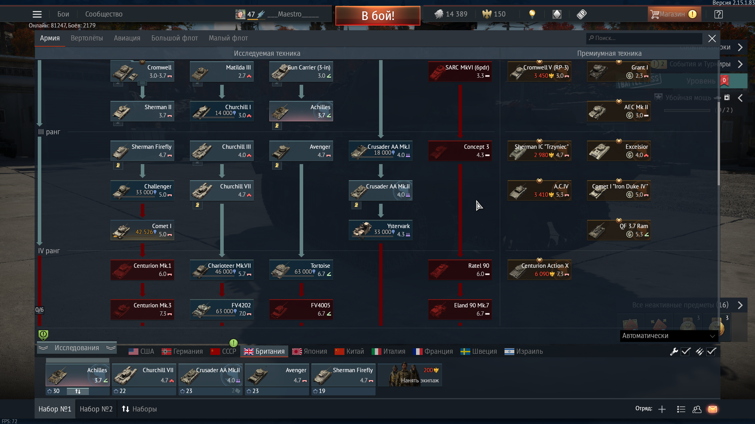Select the Япония nation tab
Screen dimensions: 755x424
point(309,351)
